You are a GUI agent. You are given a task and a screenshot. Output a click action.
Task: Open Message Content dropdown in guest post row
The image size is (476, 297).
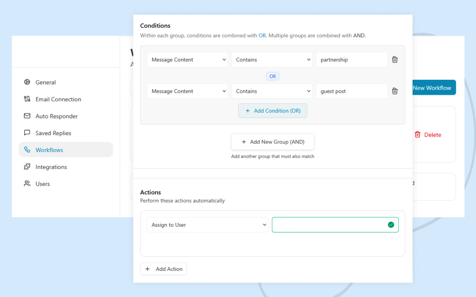[x=187, y=91]
